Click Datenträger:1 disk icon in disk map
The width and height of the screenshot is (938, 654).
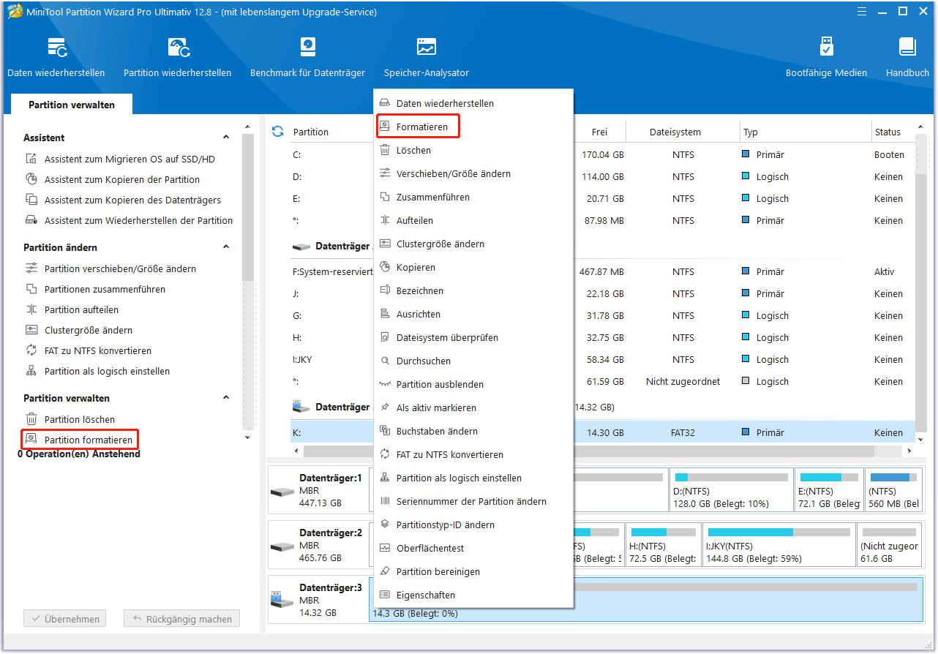282,491
